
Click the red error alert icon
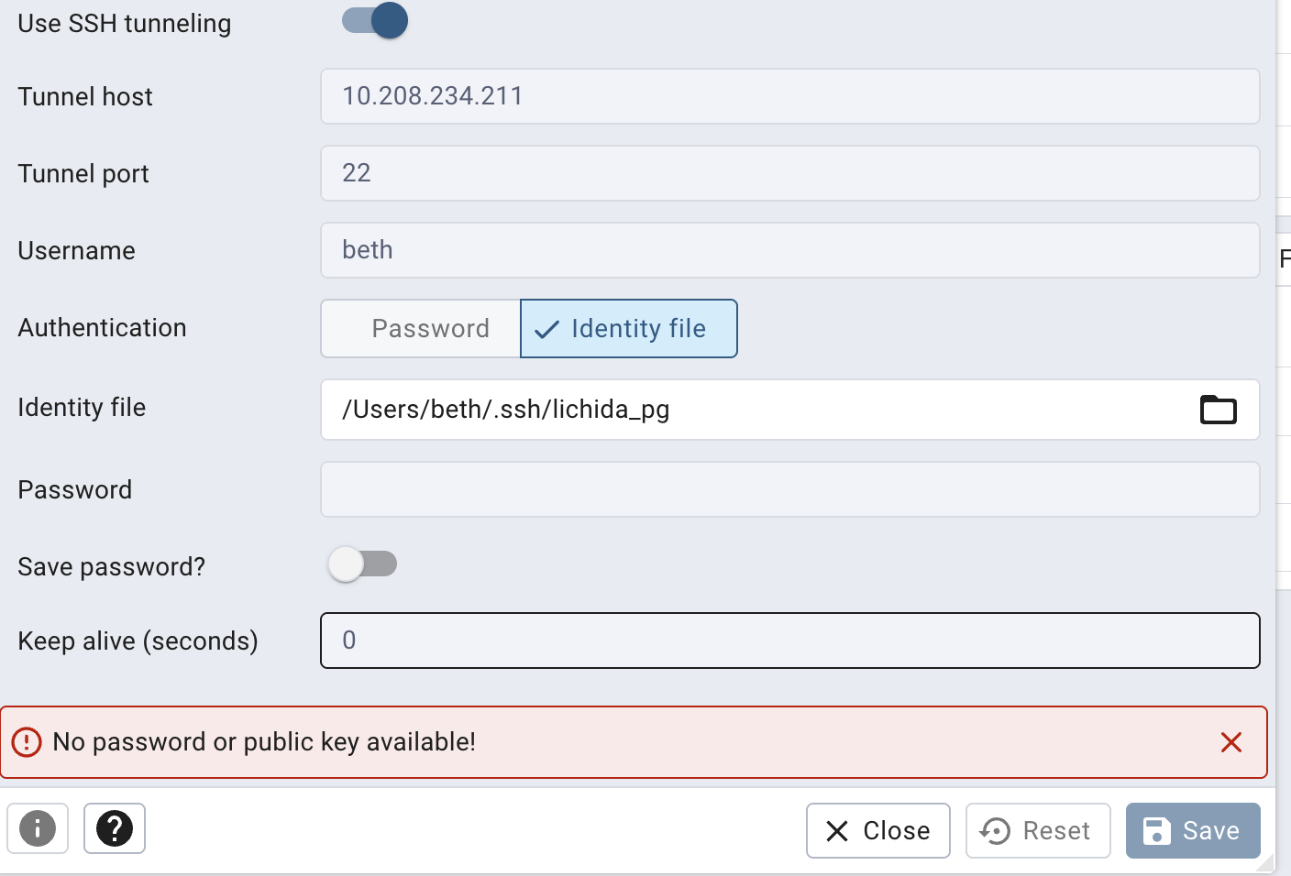click(x=27, y=742)
